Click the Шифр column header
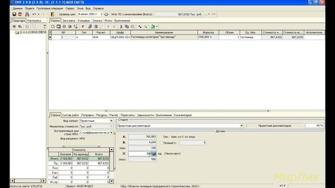The height and width of the screenshot is (188, 335). 120,32
